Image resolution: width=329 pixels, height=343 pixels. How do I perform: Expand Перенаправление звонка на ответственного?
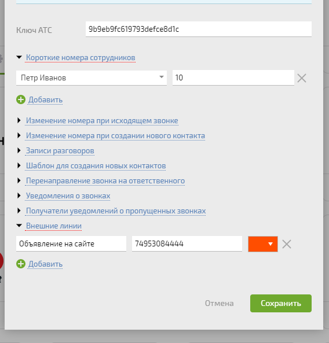105,181
